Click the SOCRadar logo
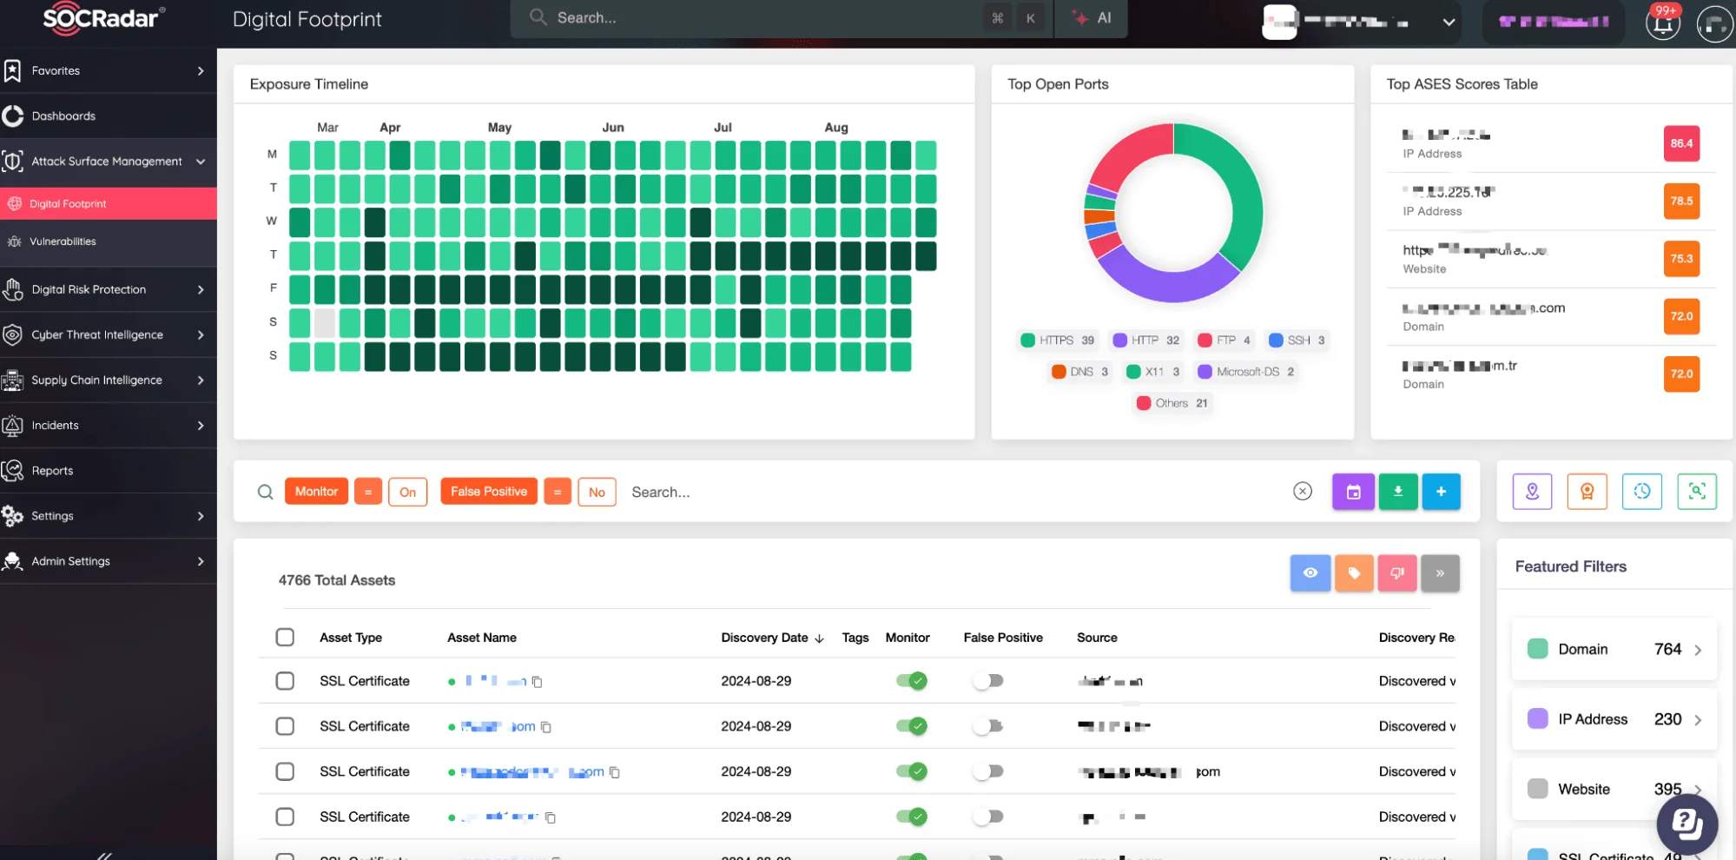This screenshot has height=860, width=1736. click(x=102, y=18)
